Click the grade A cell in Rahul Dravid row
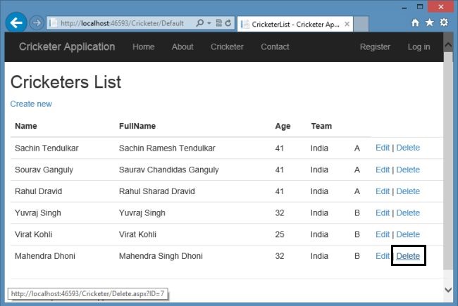Screen dimensions: 458x306 click(x=357, y=191)
